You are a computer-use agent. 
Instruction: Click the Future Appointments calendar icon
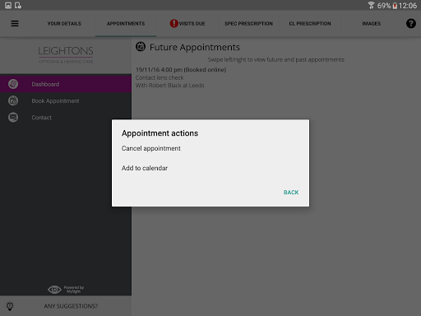[x=141, y=47]
